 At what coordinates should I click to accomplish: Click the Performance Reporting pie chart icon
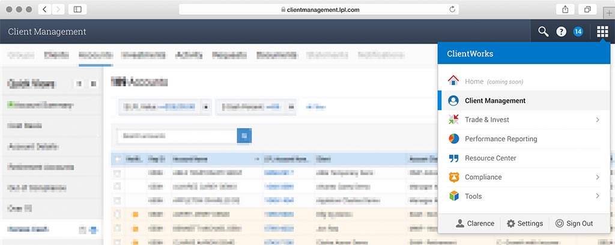click(453, 139)
